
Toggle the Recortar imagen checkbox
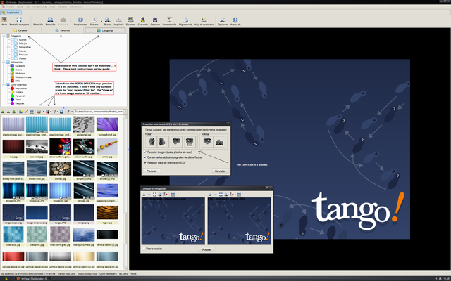click(x=144, y=151)
